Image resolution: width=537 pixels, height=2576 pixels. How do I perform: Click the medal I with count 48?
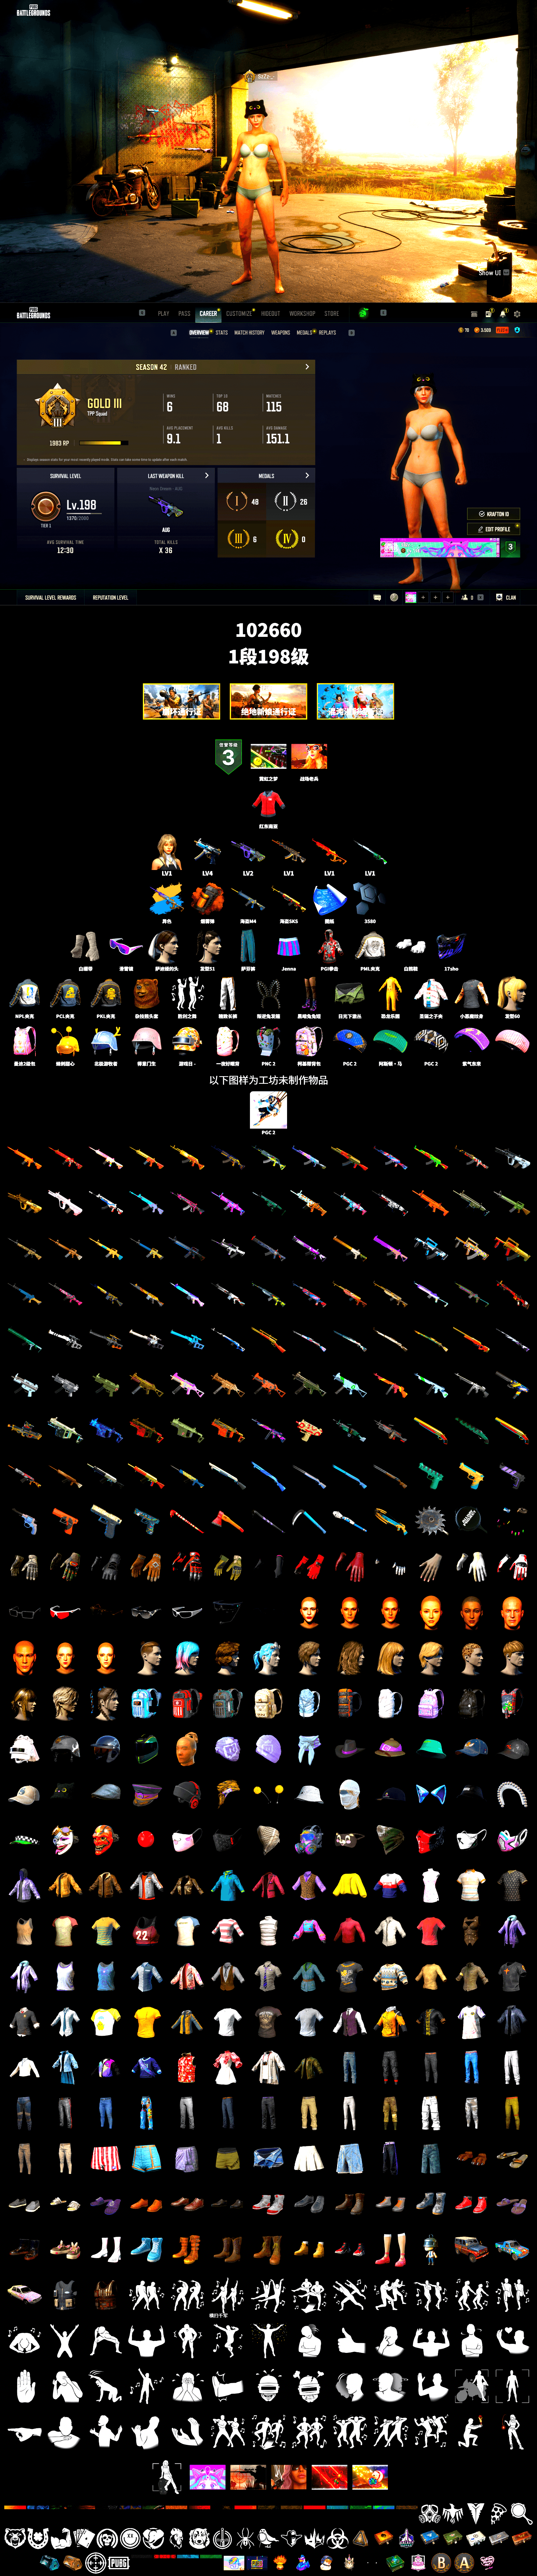pyautogui.click(x=237, y=501)
